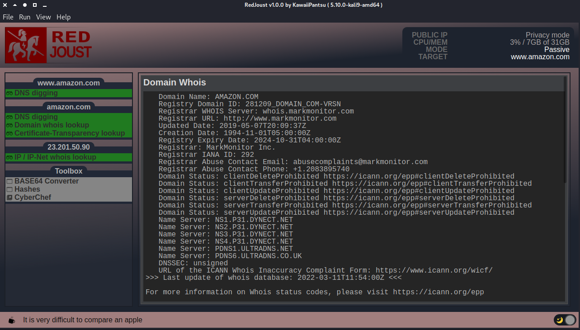580x330 pixels.
Task: Click the PDNS6.ULTRADNS.CO.UK name server line
Action: tap(230, 256)
